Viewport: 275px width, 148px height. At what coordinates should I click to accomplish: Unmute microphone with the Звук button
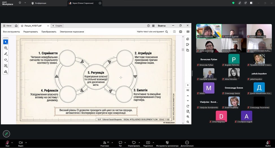click(7, 144)
